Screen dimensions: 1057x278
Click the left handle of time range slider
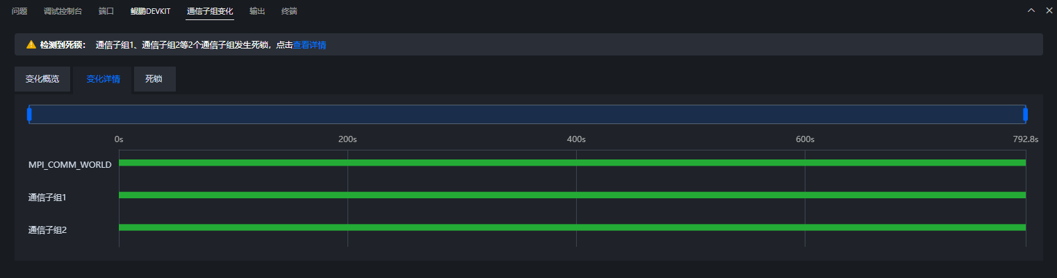click(x=29, y=114)
